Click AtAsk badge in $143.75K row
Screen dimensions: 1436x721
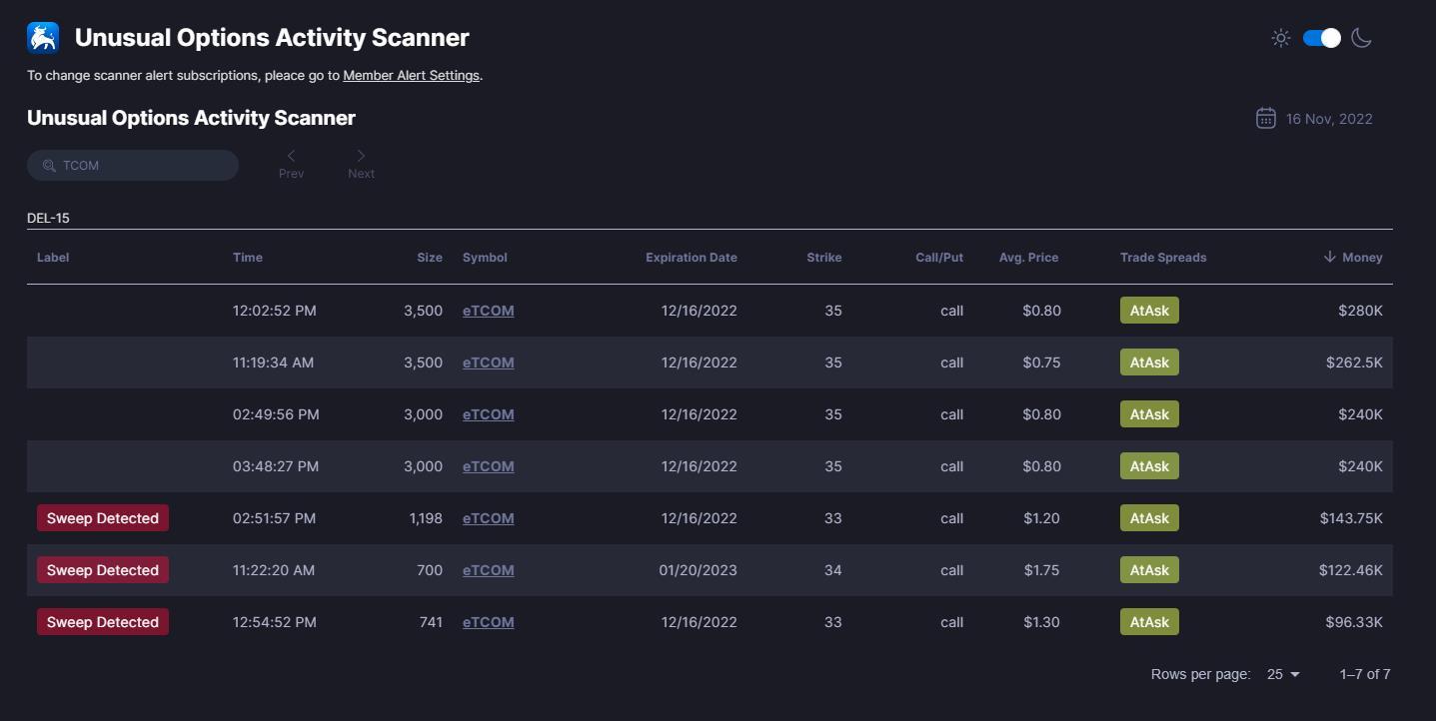tap(1149, 518)
